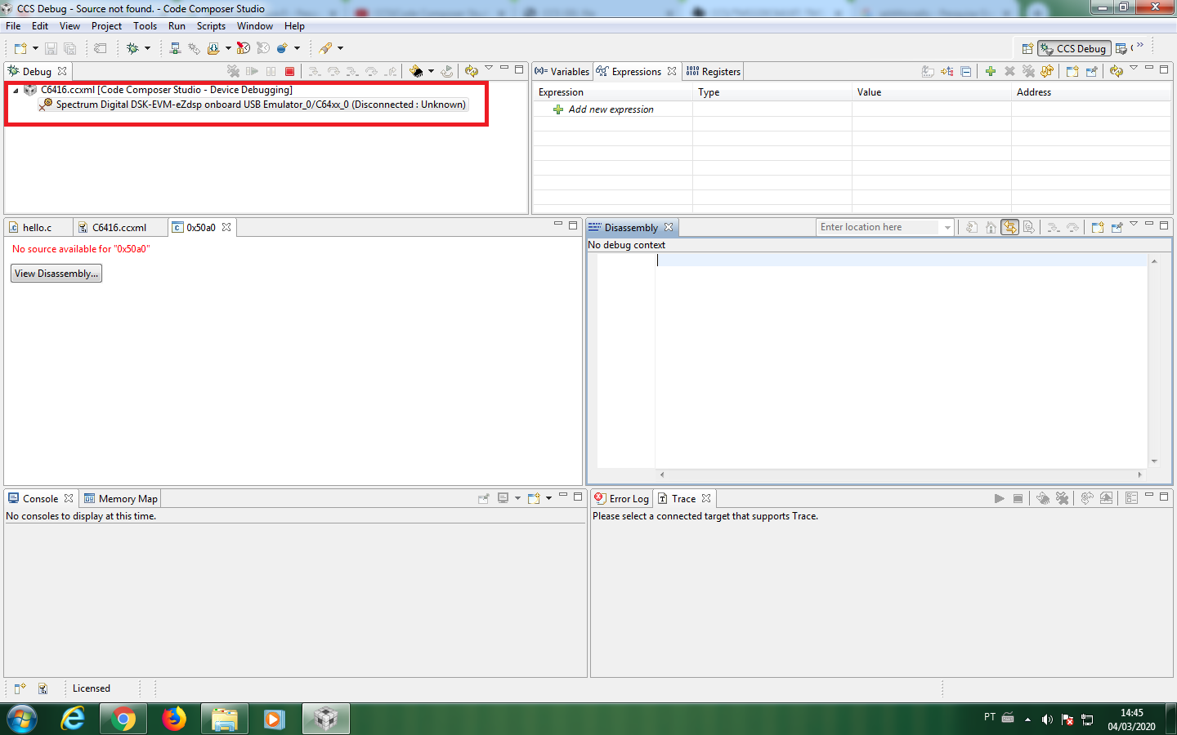
Task: Click the Value column header in Expressions
Action: (x=931, y=92)
